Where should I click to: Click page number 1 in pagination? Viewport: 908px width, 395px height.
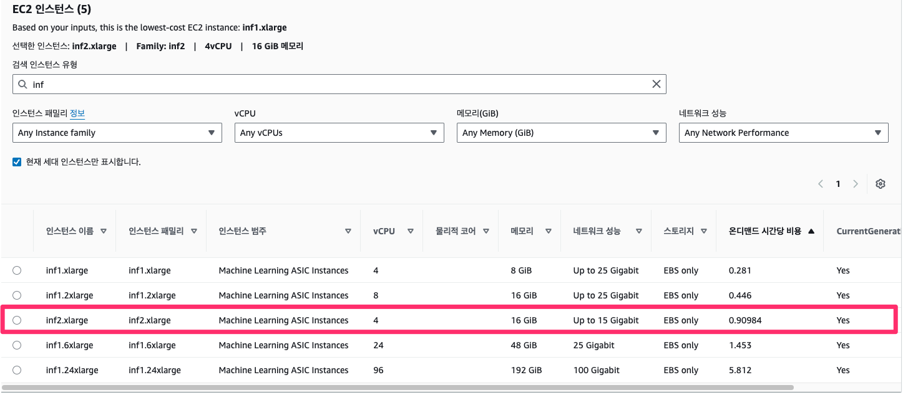point(838,184)
